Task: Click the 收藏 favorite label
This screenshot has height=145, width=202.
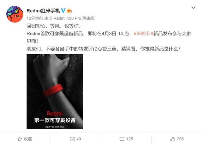Action: point(28,139)
